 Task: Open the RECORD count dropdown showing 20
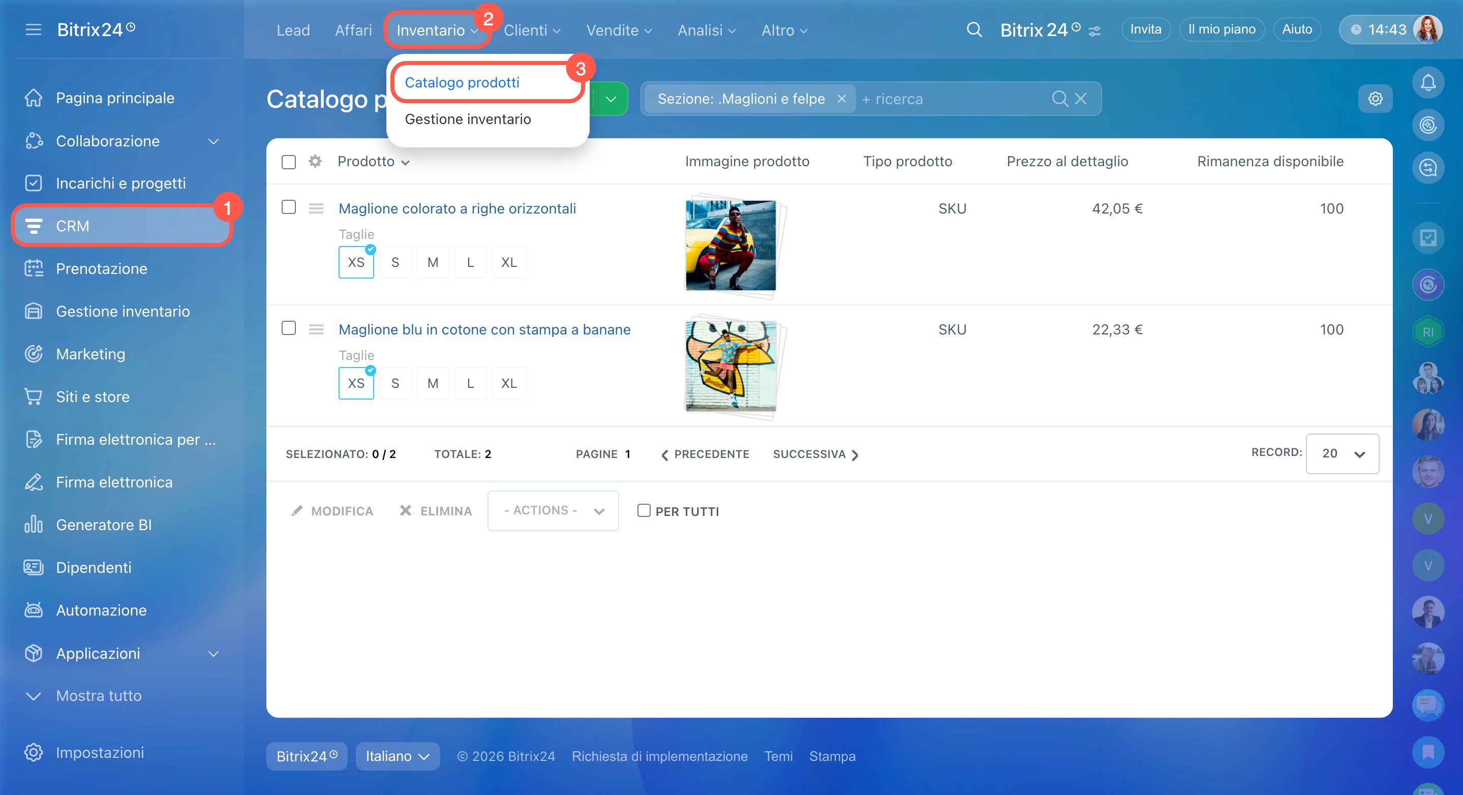tap(1342, 453)
